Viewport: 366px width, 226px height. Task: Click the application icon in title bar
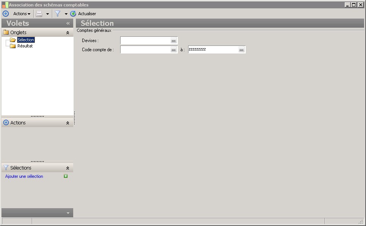click(x=5, y=5)
